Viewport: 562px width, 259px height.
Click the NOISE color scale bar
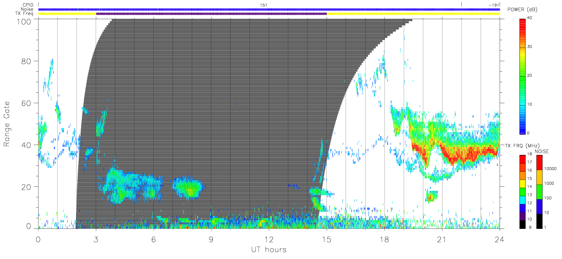click(x=539, y=191)
